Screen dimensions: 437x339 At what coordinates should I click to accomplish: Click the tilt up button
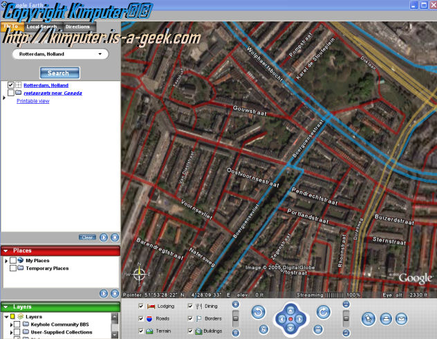[346, 304]
